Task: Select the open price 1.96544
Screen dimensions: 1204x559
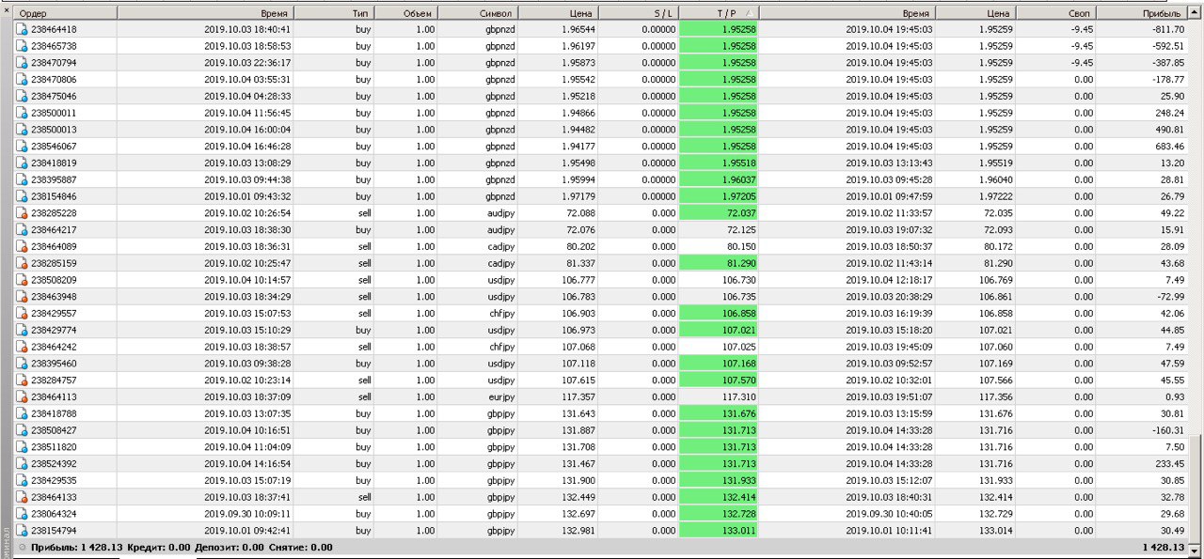Action: [578, 29]
